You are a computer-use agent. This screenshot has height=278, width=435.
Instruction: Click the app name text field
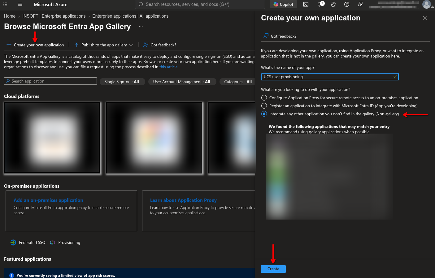[x=330, y=77]
